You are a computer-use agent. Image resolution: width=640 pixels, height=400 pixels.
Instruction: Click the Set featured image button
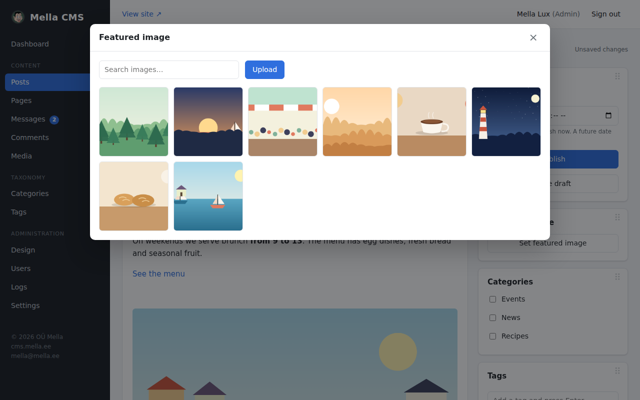click(553, 243)
